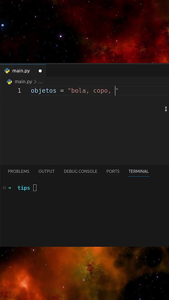Click main.py in the breadcrumb path
Image resolution: width=169 pixels, height=300 pixels.
23,82
